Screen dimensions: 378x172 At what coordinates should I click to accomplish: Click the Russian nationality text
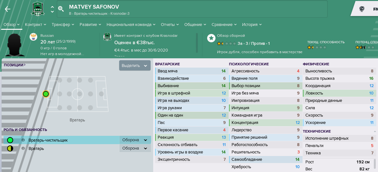[47, 36]
